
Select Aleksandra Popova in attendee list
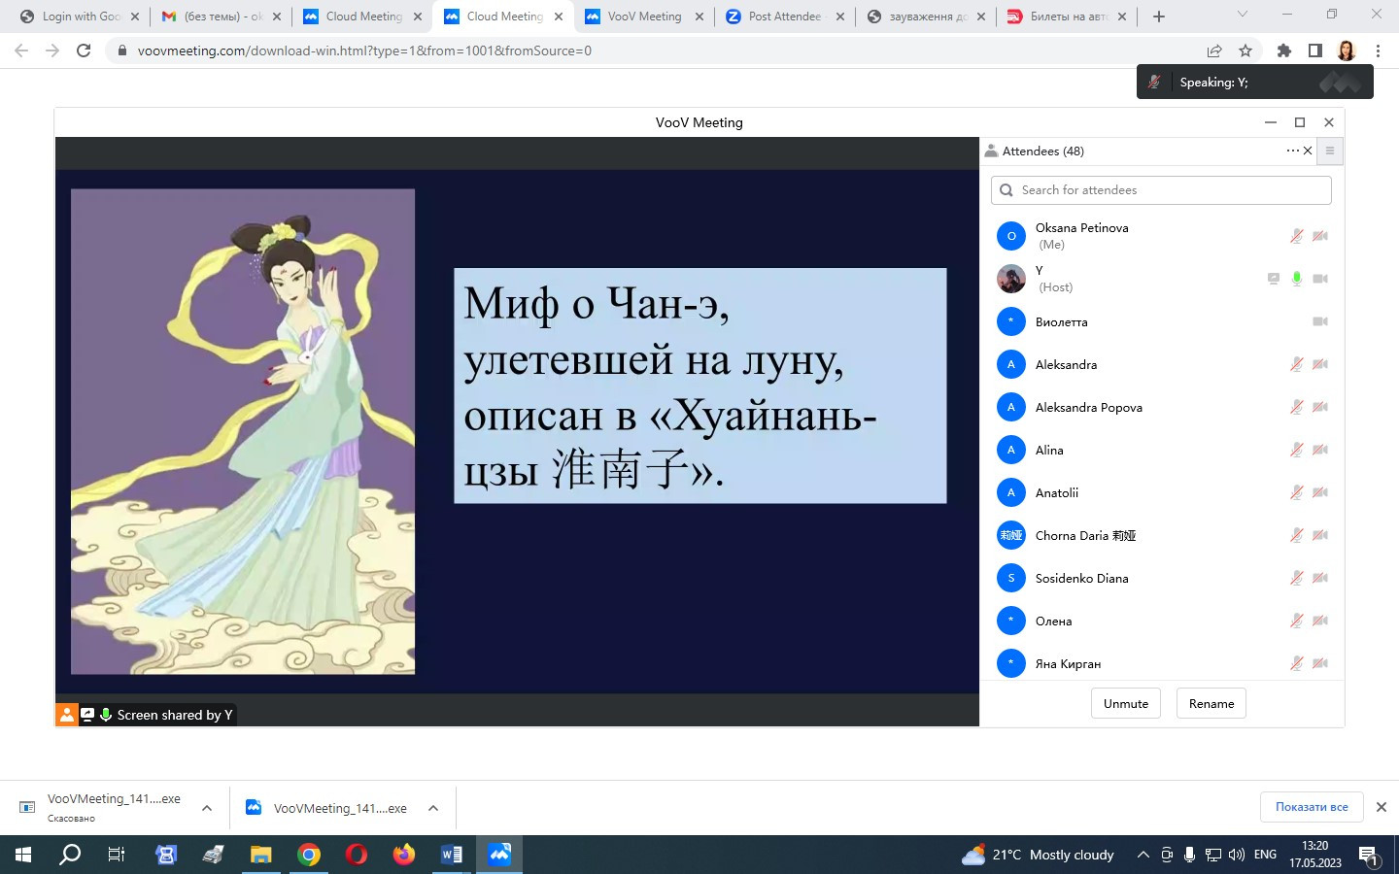click(1162, 407)
